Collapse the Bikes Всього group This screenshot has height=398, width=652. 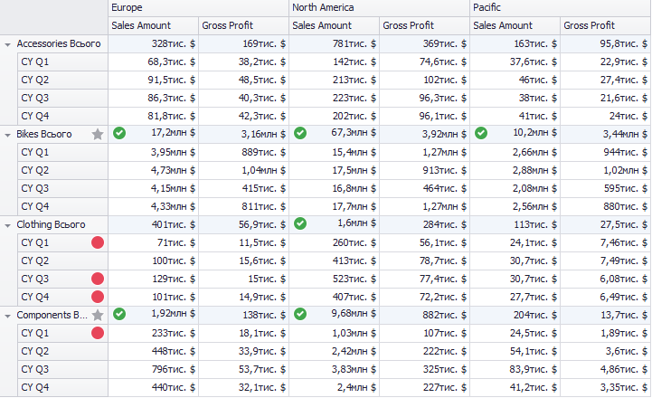[x=7, y=135]
